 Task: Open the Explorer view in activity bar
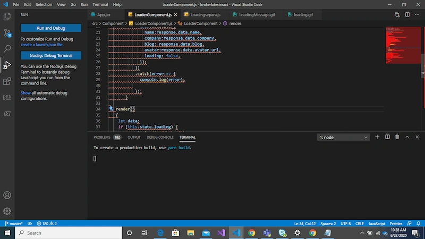click(x=7, y=16)
